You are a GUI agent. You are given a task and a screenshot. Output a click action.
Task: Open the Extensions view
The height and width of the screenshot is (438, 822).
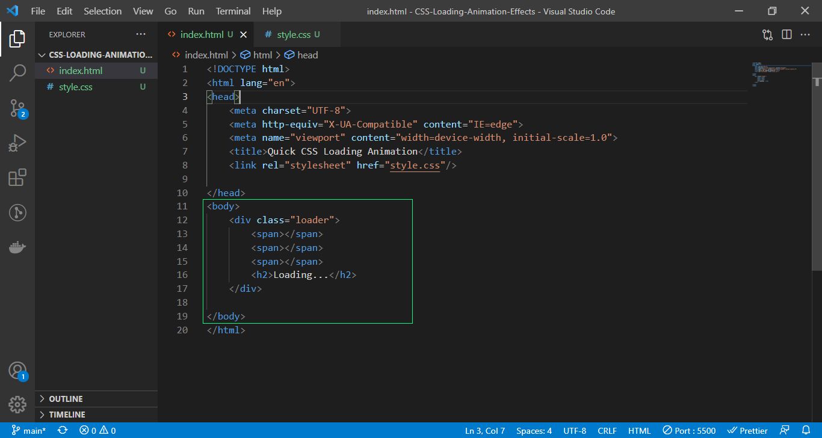[17, 177]
